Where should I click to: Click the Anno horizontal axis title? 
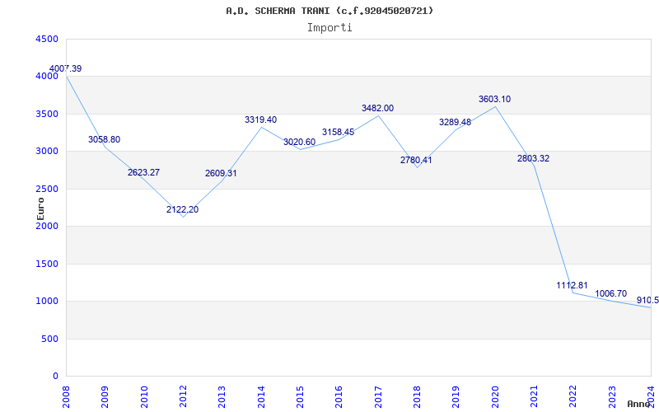tap(639, 404)
